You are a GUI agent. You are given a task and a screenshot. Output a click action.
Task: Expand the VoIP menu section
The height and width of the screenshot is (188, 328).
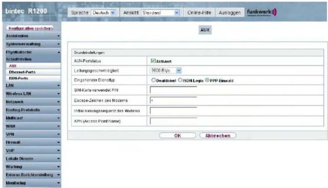click(x=33, y=151)
